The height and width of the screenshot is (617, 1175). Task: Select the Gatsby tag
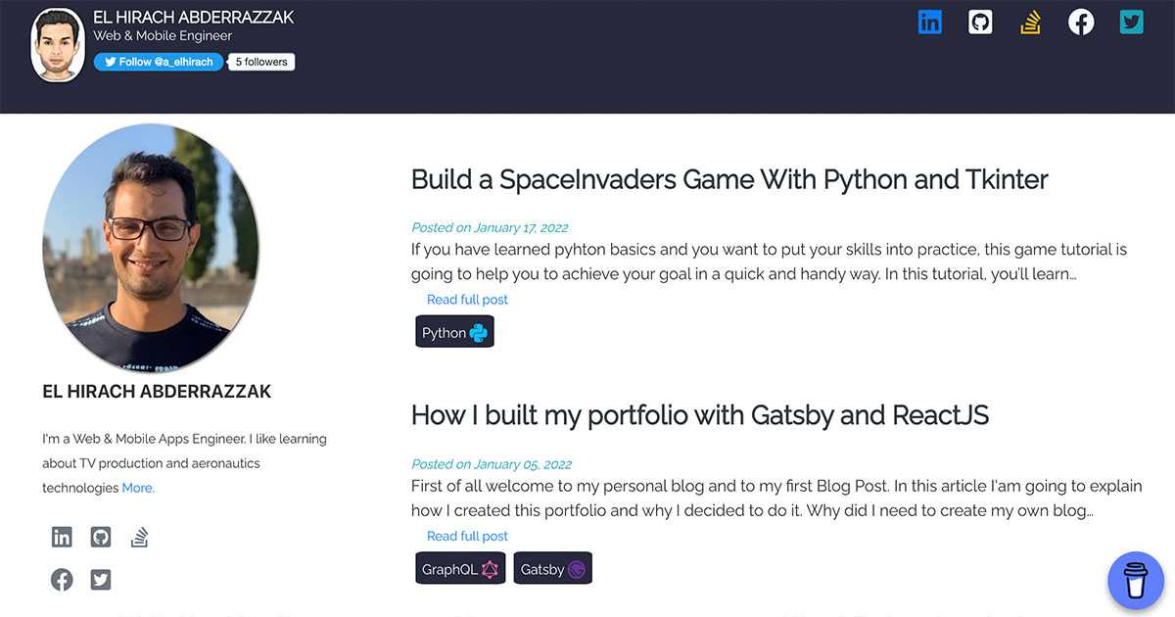click(553, 568)
